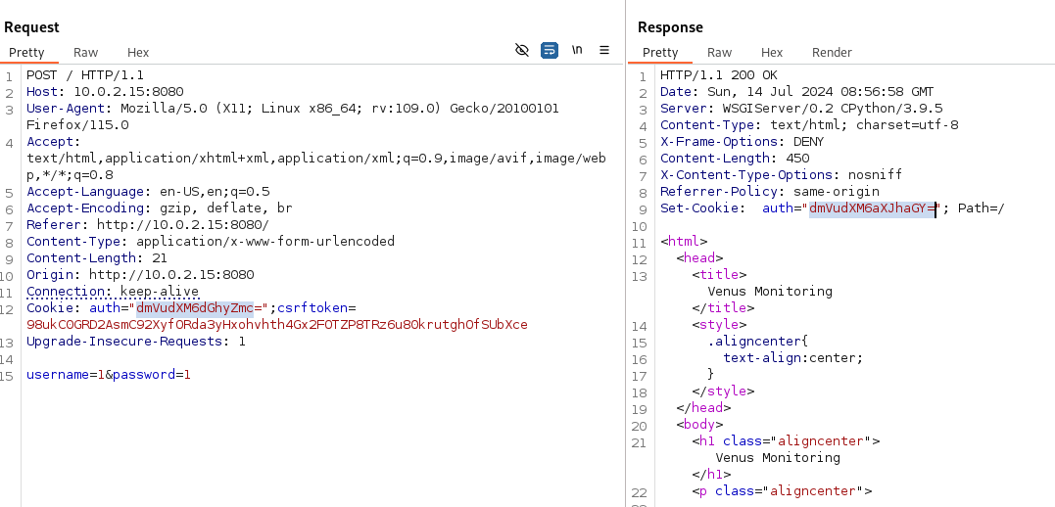Select the Request Pretty tab
Image resolution: width=1055 pixels, height=507 pixels.
[x=27, y=52]
